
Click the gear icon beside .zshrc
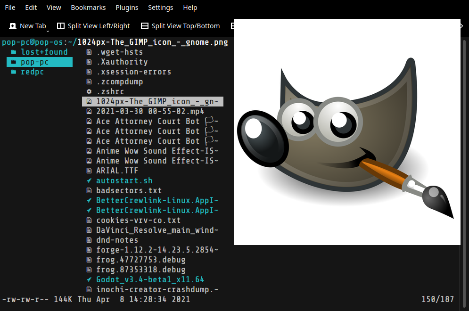pos(89,91)
